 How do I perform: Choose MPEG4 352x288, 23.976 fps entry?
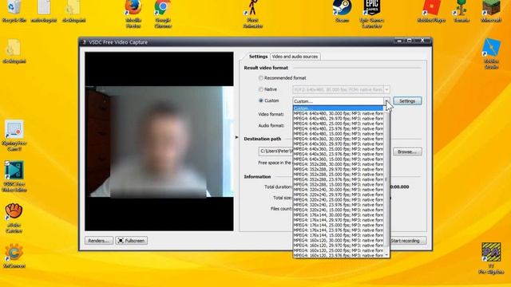click(338, 179)
